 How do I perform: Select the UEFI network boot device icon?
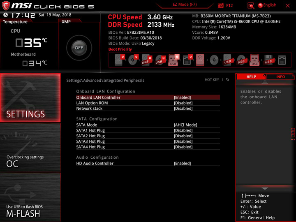pos(187,60)
